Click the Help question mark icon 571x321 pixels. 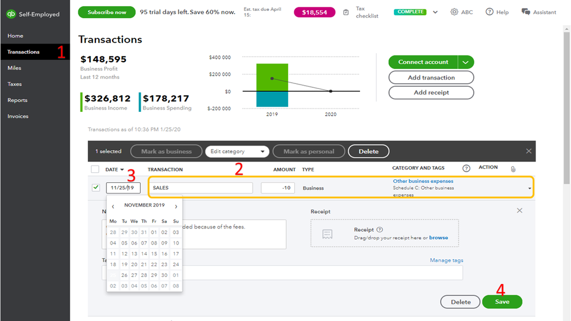pyautogui.click(x=489, y=12)
